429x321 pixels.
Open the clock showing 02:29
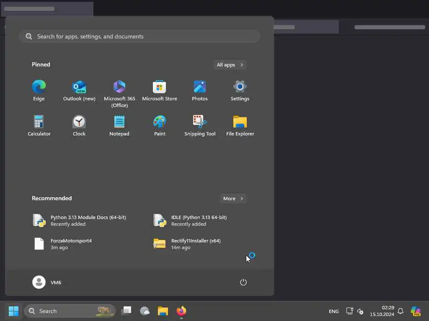pos(382,311)
